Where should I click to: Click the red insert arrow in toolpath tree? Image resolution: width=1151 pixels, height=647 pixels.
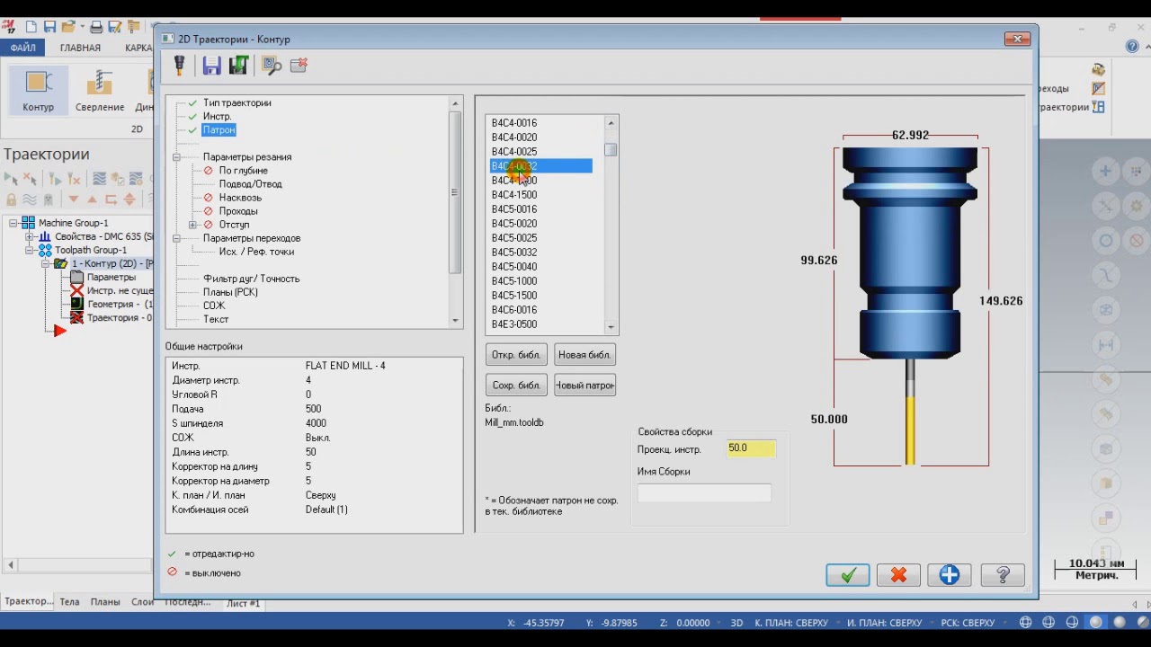(59, 332)
